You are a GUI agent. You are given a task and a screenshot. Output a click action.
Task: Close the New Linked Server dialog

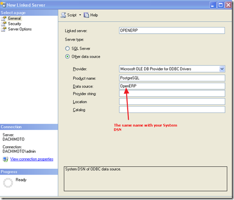228,5
